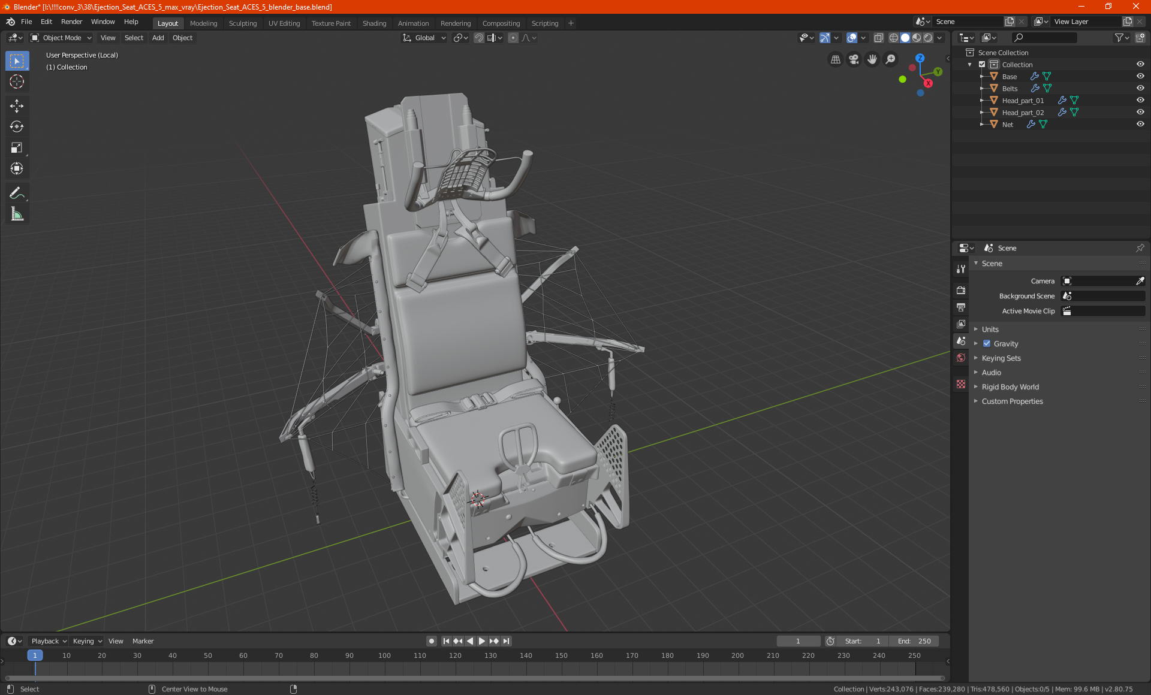Open the timeline Marker menu

point(143,641)
